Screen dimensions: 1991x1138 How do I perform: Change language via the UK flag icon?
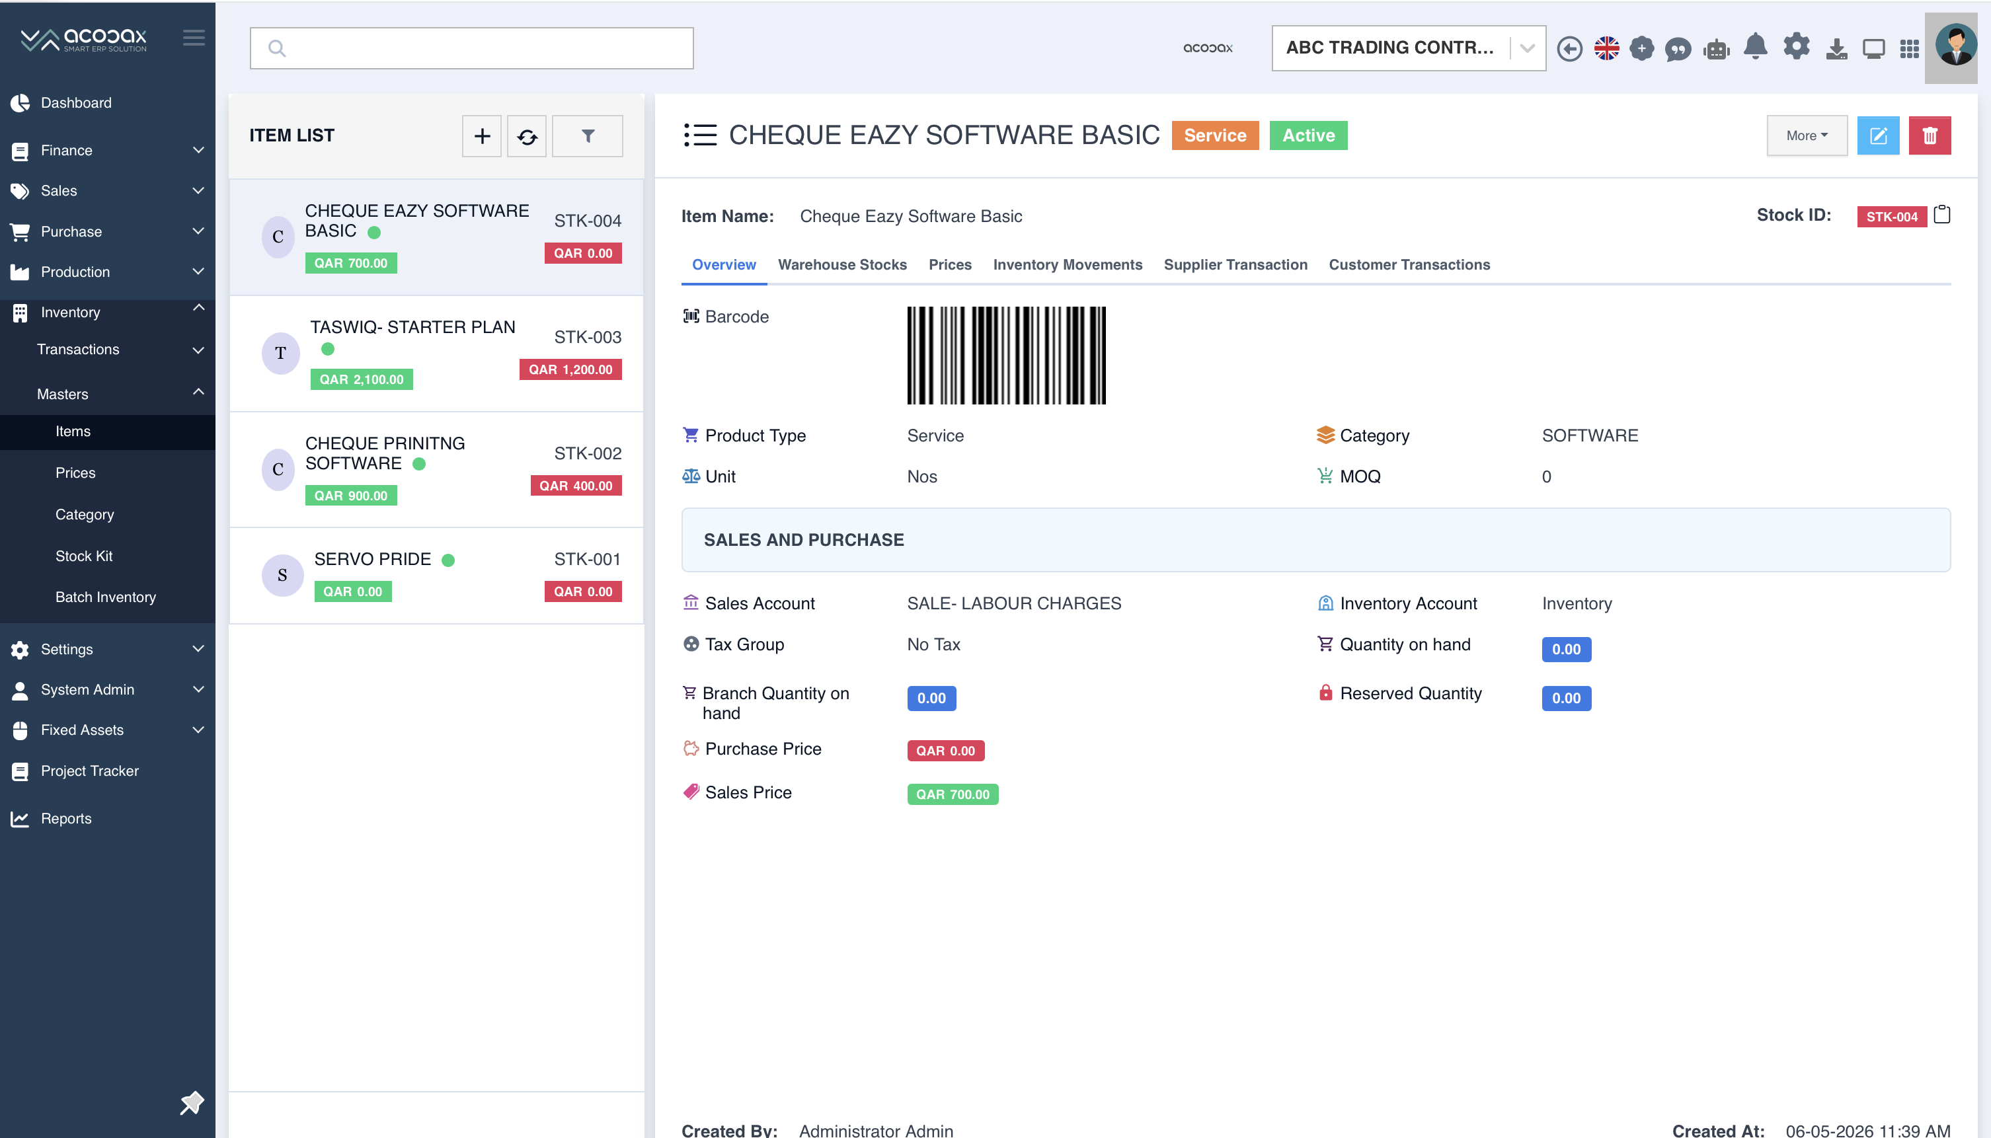[x=1606, y=48]
